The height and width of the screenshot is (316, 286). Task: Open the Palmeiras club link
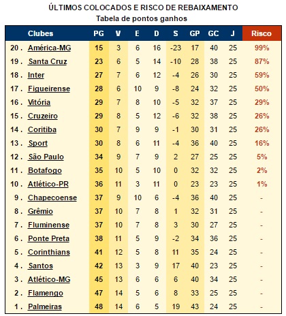[45, 306]
